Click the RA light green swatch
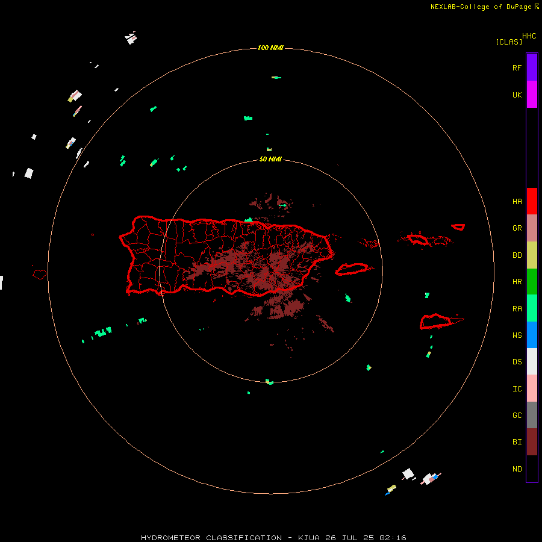This screenshot has width=542, height=542. click(532, 308)
